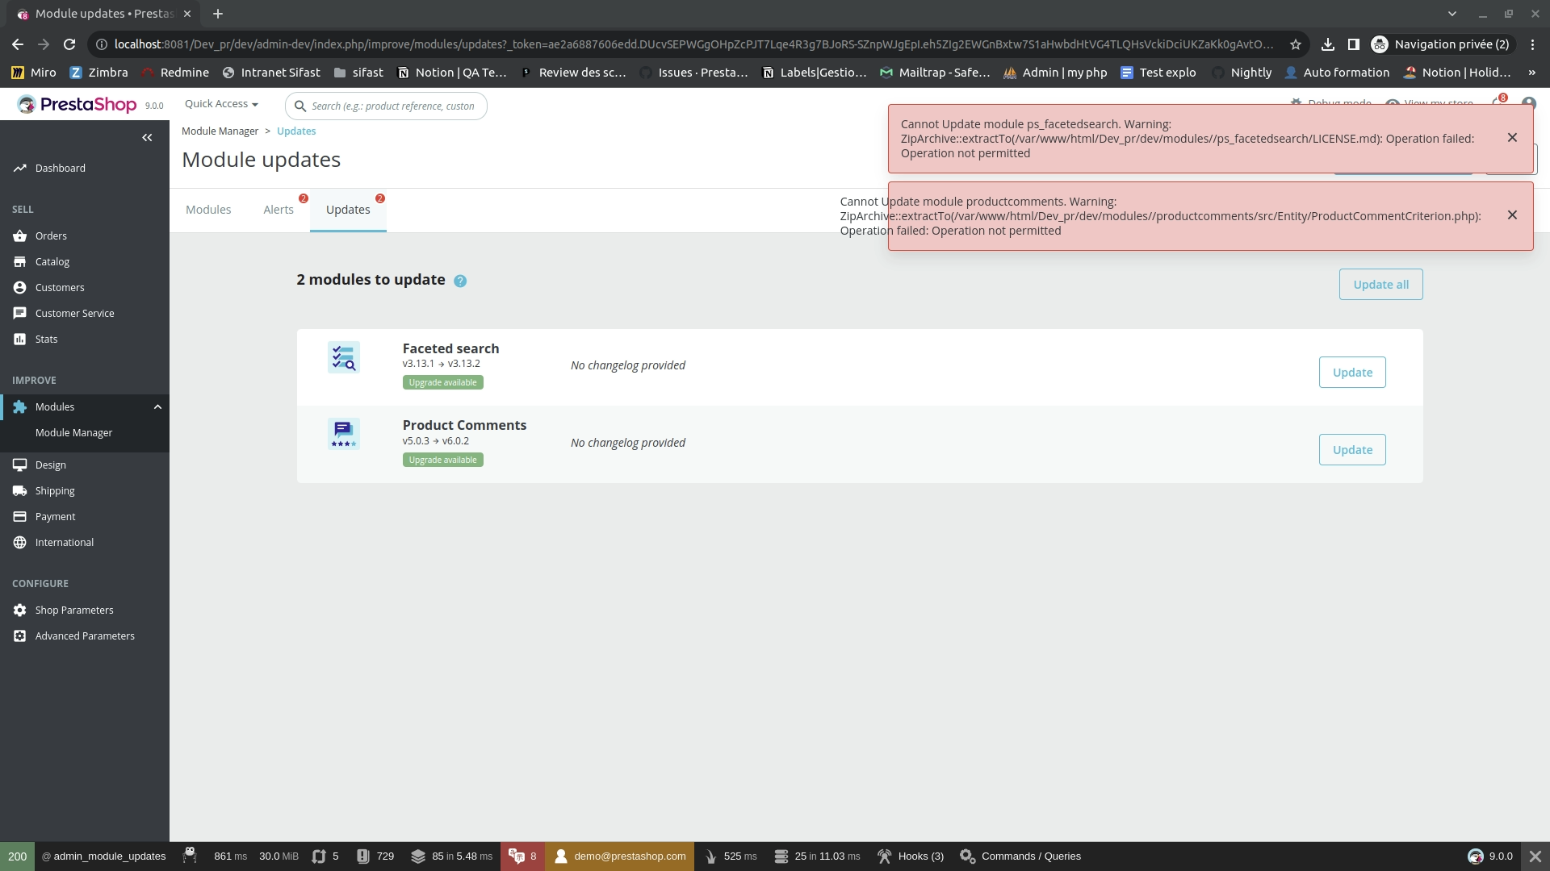Open the tab search chevron in title bar
The width and height of the screenshot is (1550, 871).
tap(1452, 14)
